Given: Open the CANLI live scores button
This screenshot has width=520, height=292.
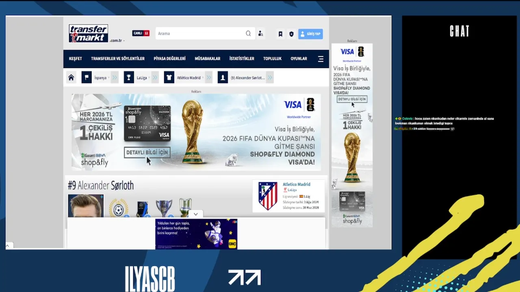Looking at the screenshot, I should tap(141, 33).
